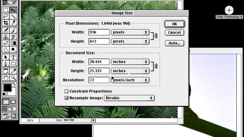This screenshot has height=137, width=244.
Task: Open Pixel Dimensions Height units dropdown
Action: click(x=130, y=41)
